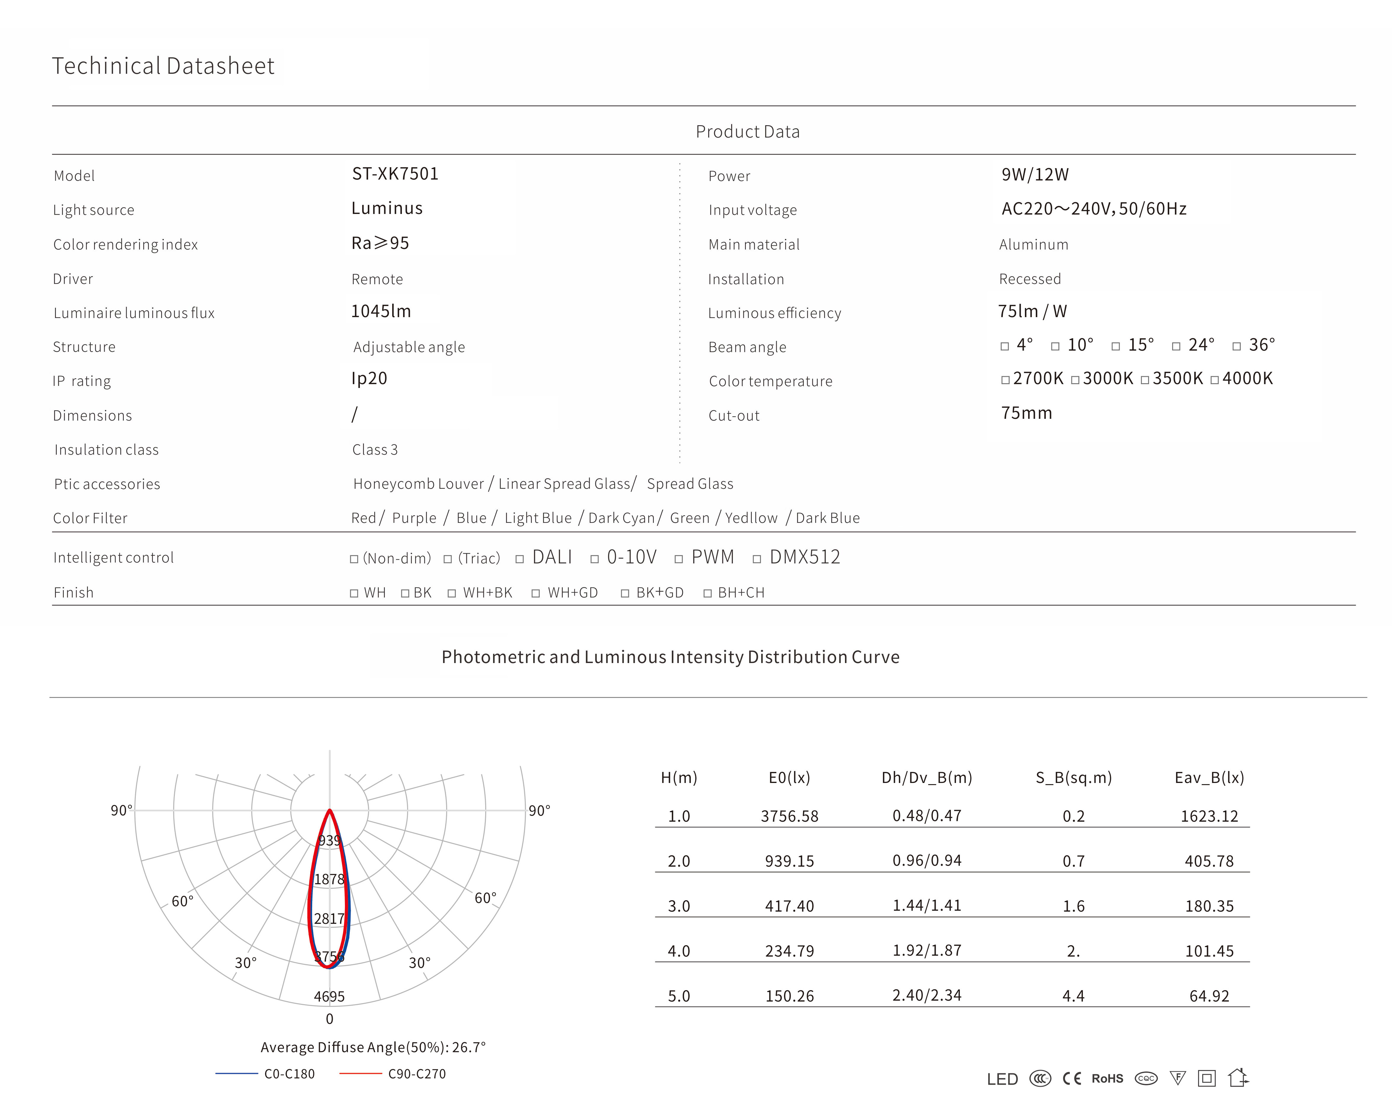Screen dimensions: 1393x1108
Task: Click the 3756.58 E0 value in table
Action: point(789,816)
